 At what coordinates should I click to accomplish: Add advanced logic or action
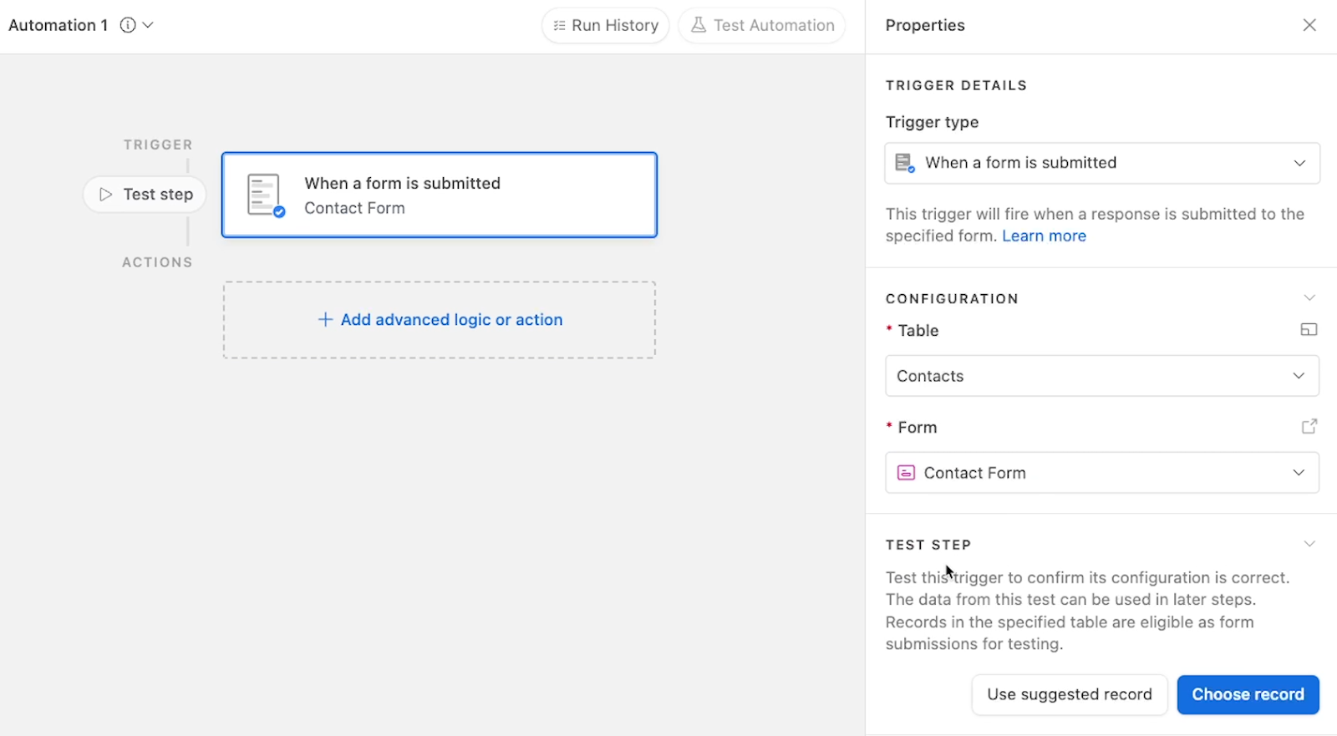pos(440,320)
